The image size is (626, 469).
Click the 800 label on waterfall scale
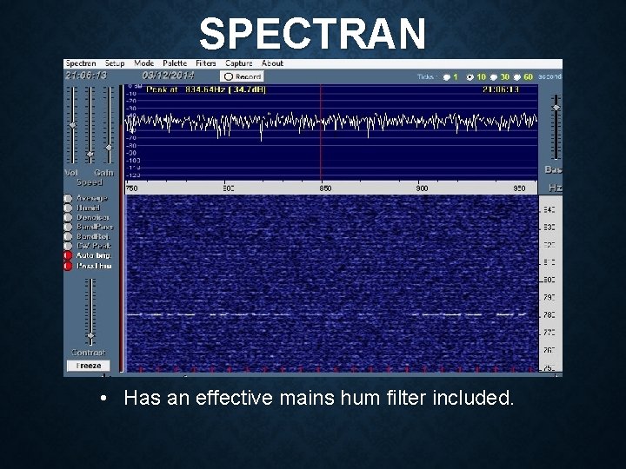[549, 280]
